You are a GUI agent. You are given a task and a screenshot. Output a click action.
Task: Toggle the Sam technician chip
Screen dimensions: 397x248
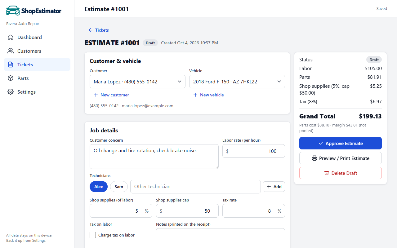pos(119,187)
